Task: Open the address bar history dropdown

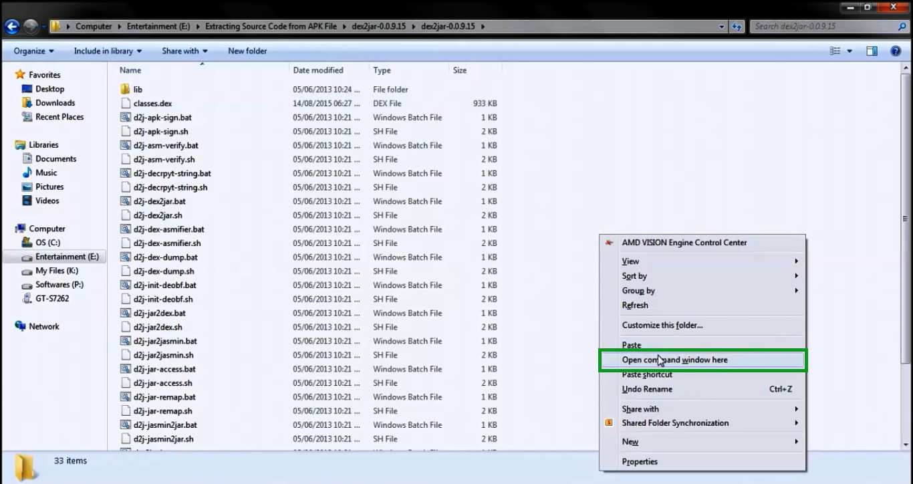Action: pyautogui.click(x=721, y=26)
